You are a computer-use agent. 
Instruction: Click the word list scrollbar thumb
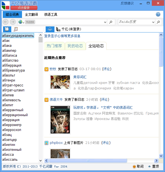(41, 40)
